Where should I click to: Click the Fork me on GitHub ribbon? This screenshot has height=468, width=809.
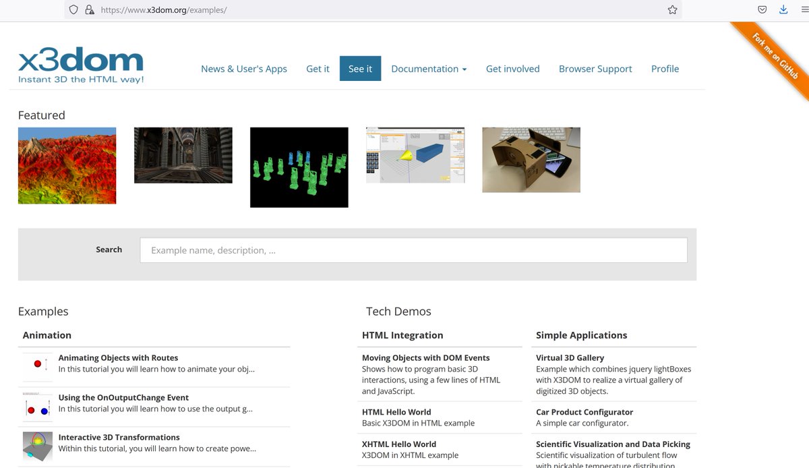point(775,56)
